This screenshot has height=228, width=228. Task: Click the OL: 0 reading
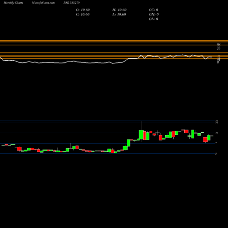(154, 19)
